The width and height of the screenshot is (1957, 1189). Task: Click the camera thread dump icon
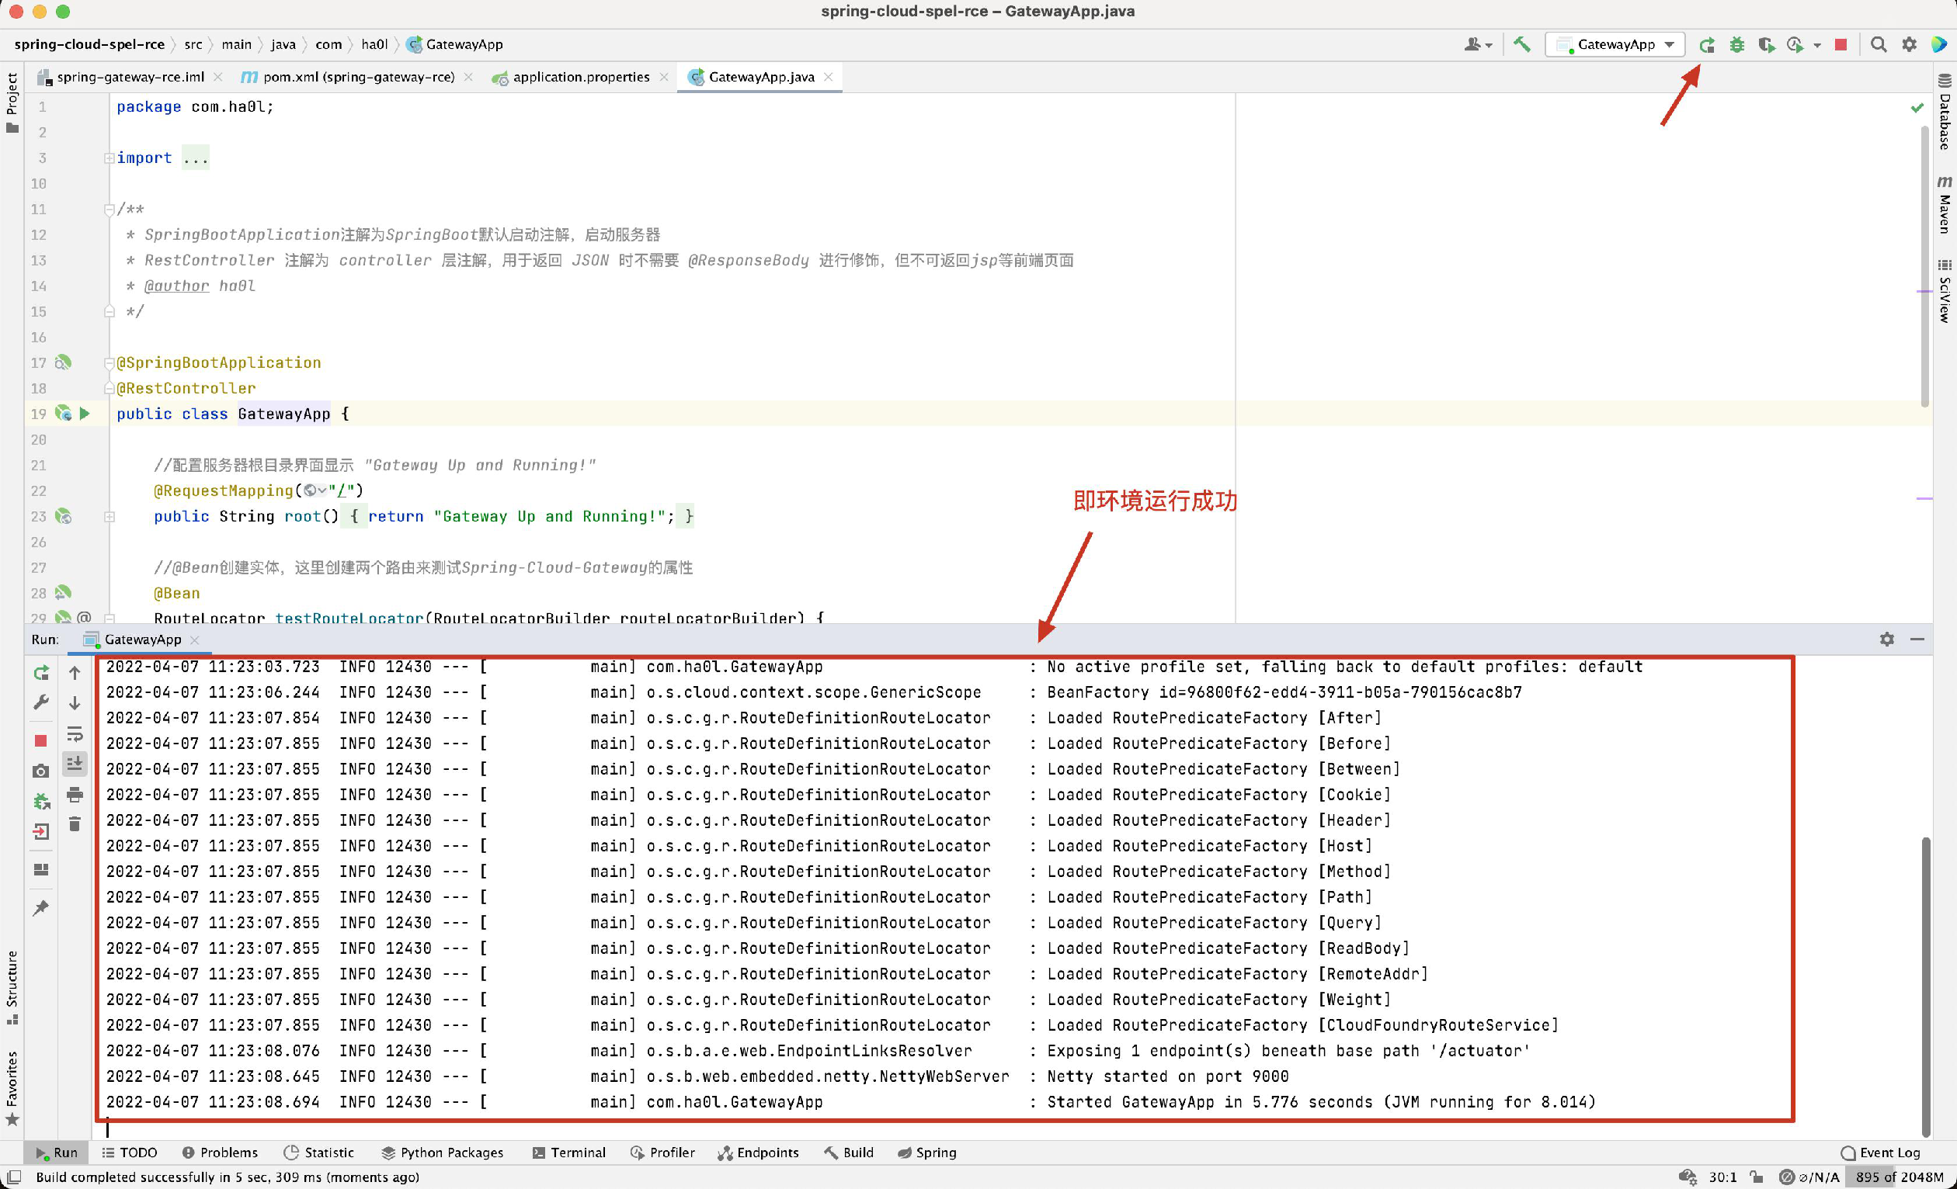[41, 771]
